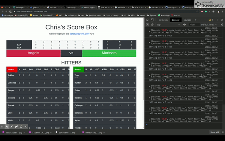
Task: Click the green Mariners team button
Action: (x=109, y=53)
